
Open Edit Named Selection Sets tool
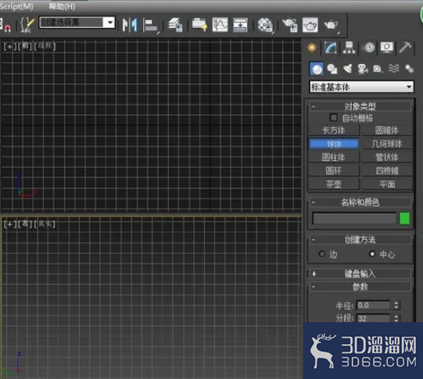(27, 25)
